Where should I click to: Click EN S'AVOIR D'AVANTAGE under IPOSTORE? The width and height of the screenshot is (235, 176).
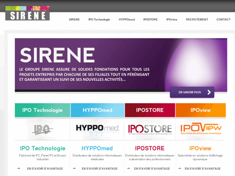click(x=152, y=169)
